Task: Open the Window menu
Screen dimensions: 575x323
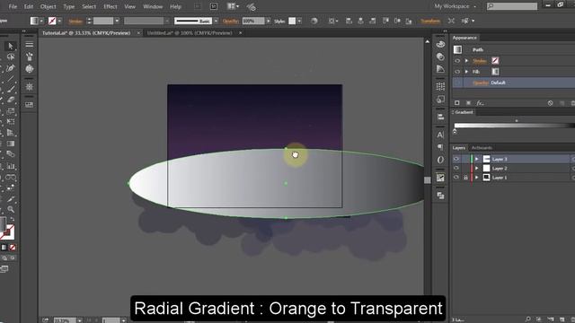Action: coord(153,6)
